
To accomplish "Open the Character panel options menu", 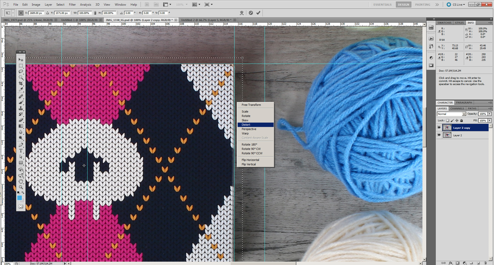I will pyautogui.click(x=490, y=102).
